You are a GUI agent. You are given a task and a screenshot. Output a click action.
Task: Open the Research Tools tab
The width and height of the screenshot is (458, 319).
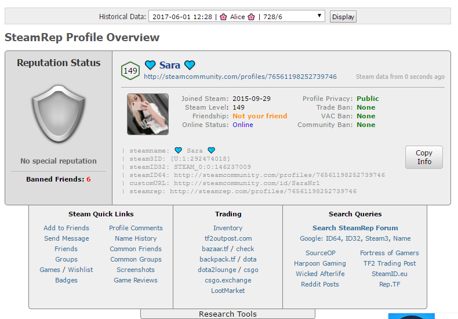point(228,314)
